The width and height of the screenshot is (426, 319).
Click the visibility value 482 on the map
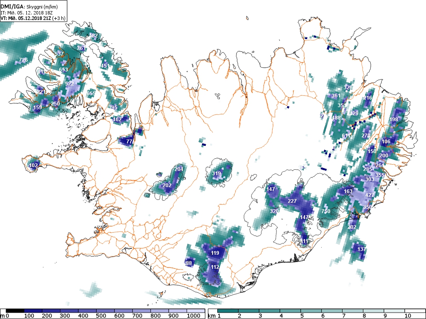coord(93,36)
